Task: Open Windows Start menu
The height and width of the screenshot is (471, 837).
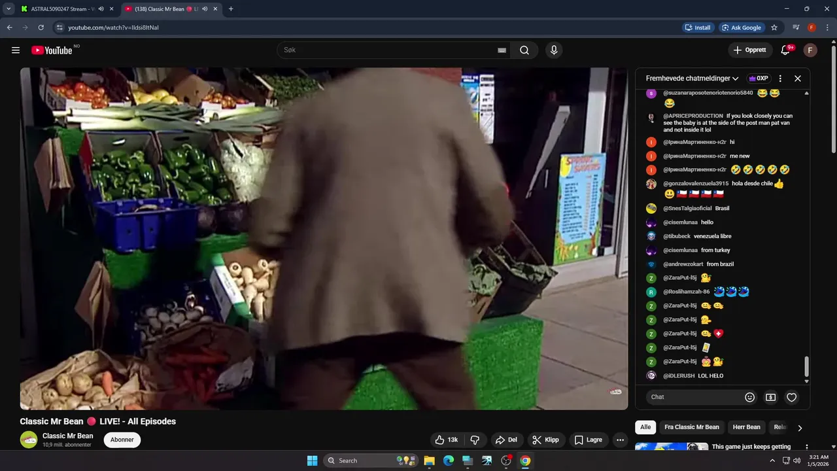Action: pos(312,461)
